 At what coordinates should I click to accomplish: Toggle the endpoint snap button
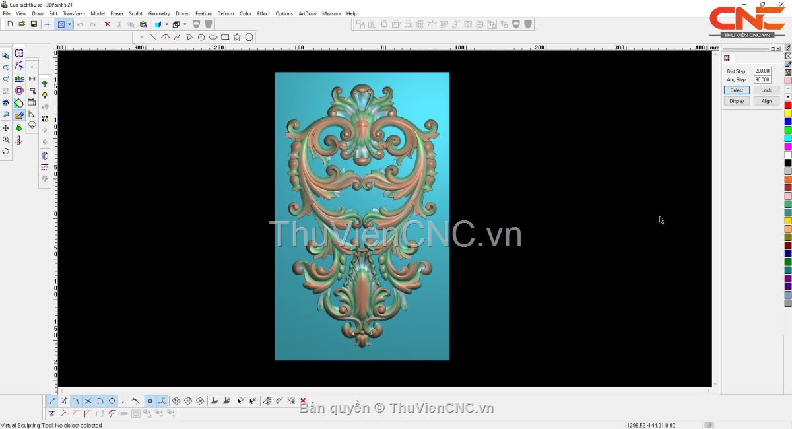52,401
